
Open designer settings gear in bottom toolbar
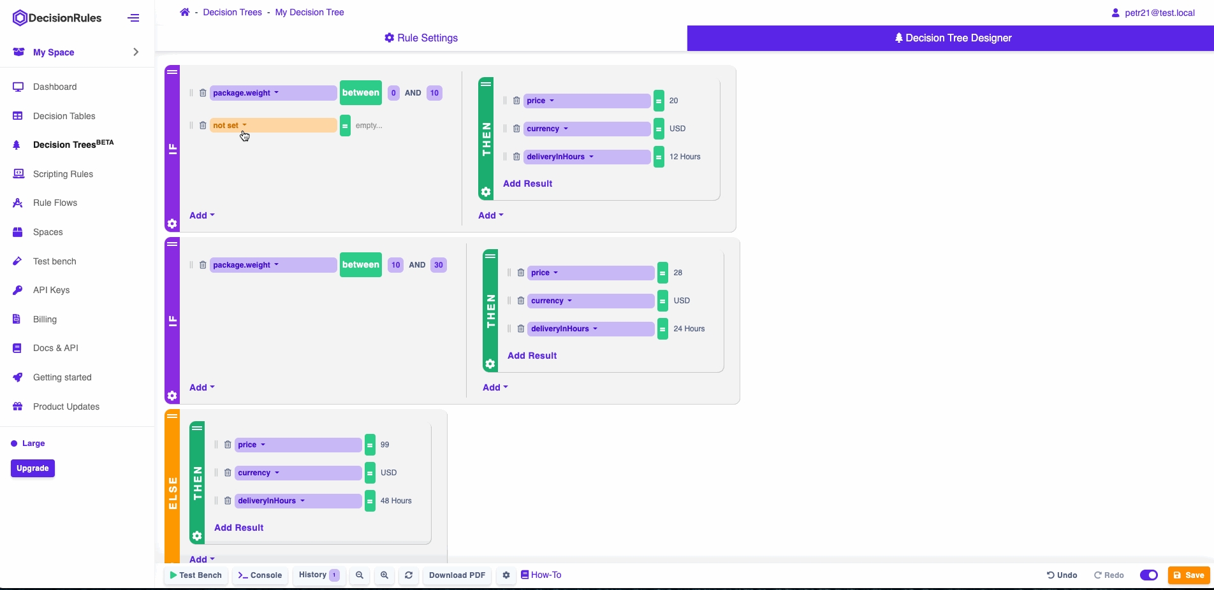click(506, 575)
